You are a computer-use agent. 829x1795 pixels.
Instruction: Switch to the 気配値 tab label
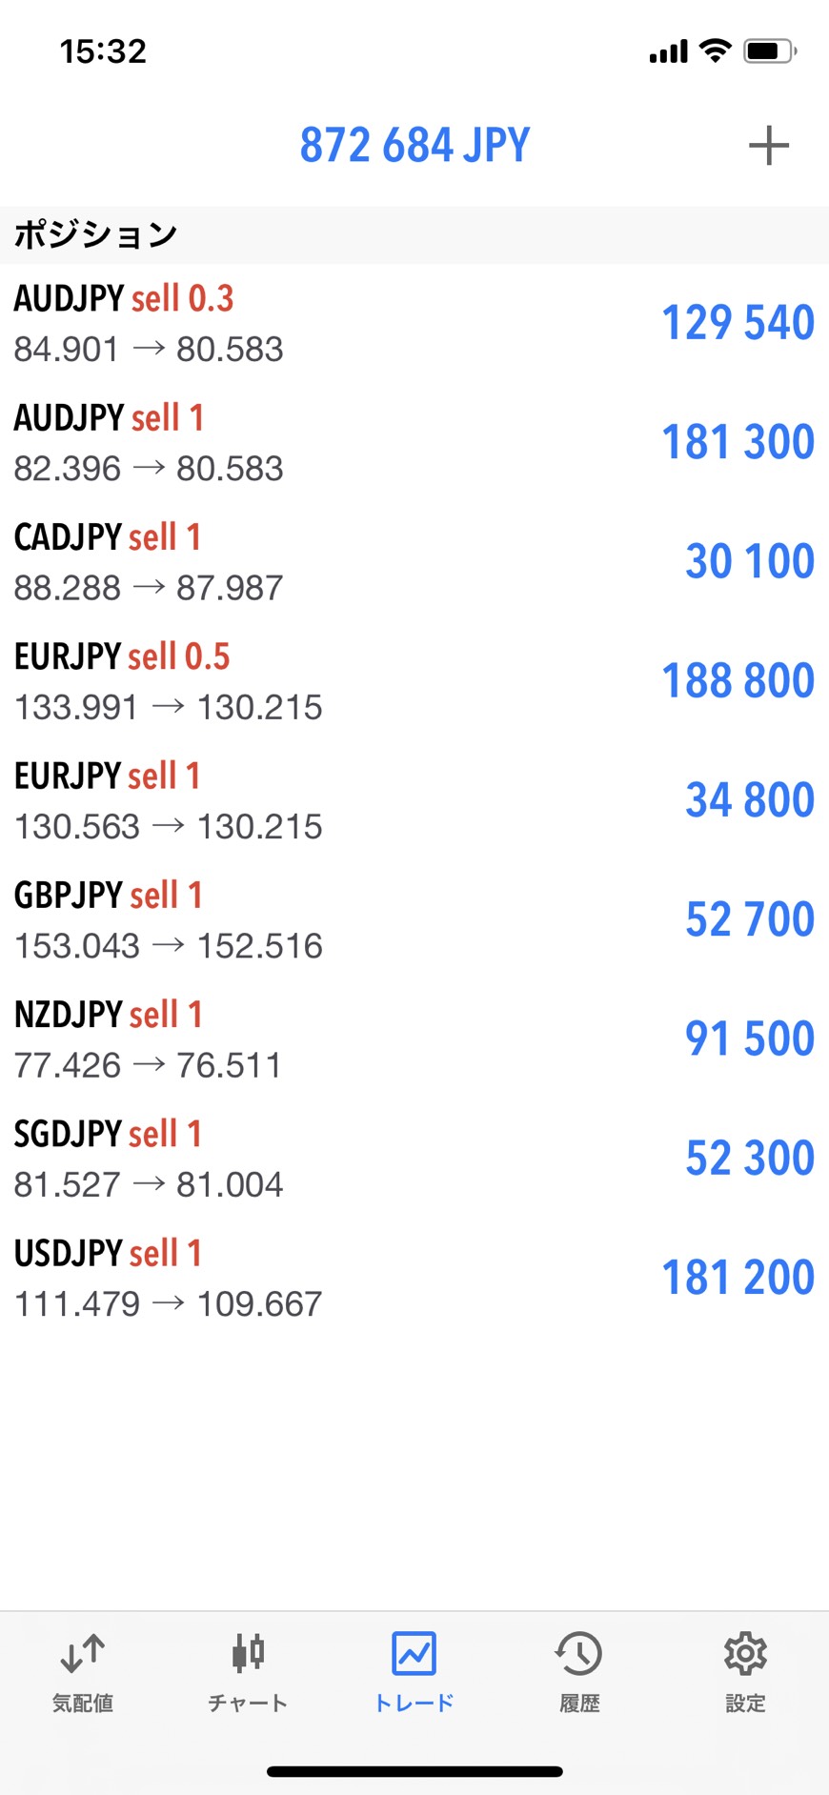(x=83, y=1703)
